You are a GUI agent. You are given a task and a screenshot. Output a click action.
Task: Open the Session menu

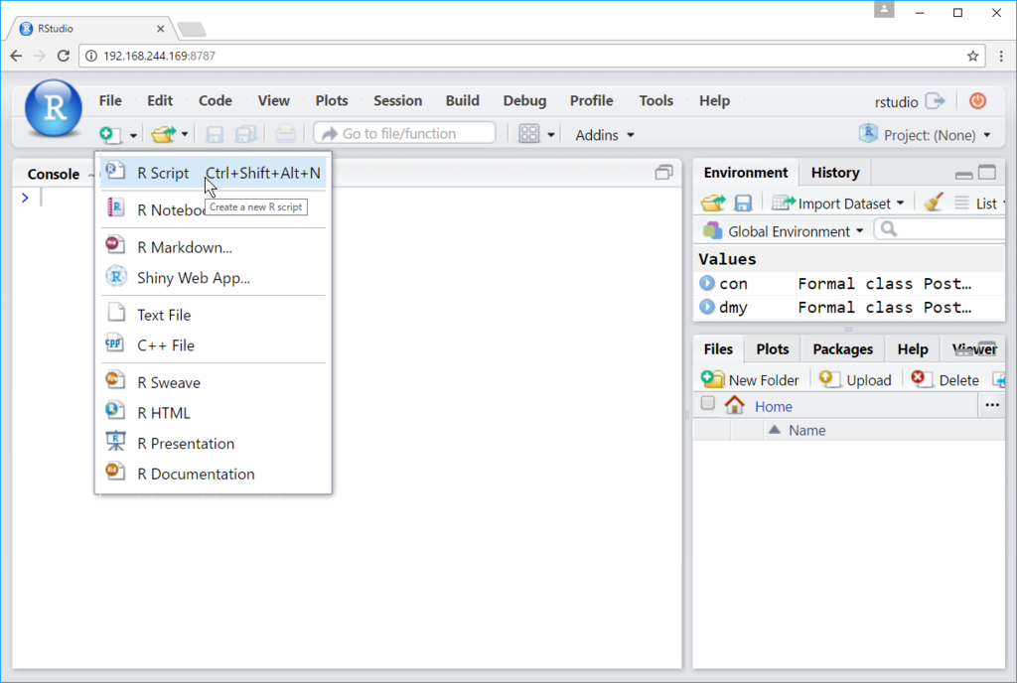point(397,100)
